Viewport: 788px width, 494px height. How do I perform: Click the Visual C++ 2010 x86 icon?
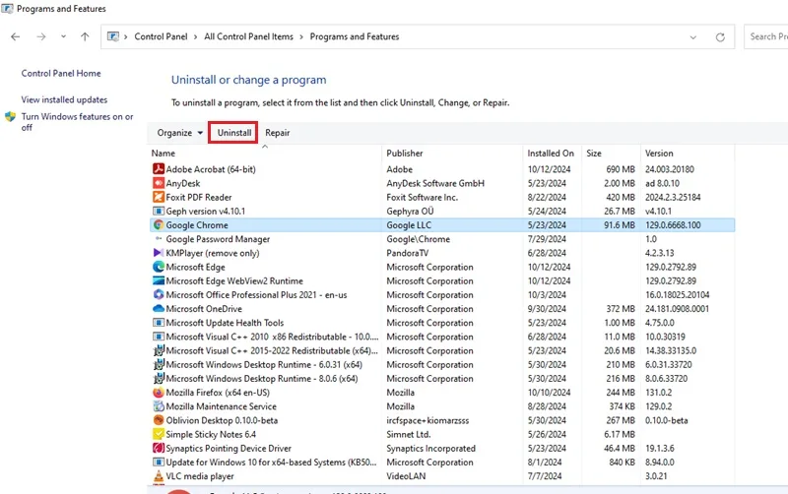point(159,337)
